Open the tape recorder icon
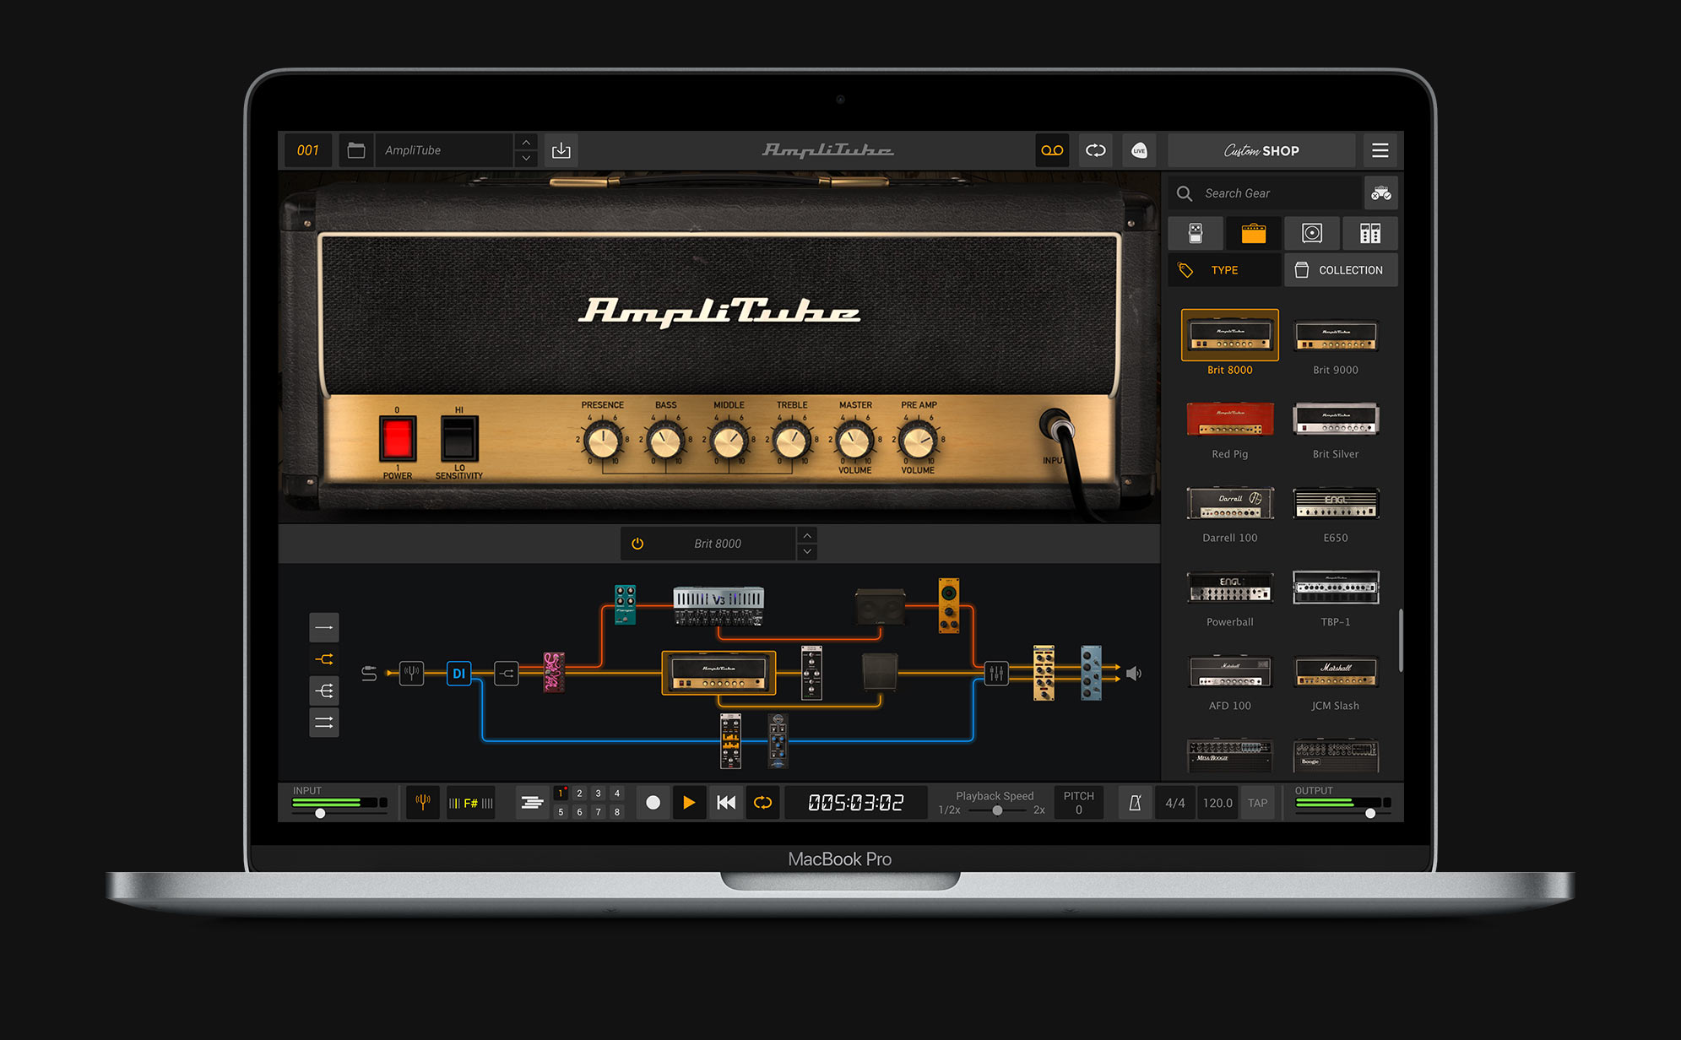1681x1040 pixels. click(x=1052, y=150)
